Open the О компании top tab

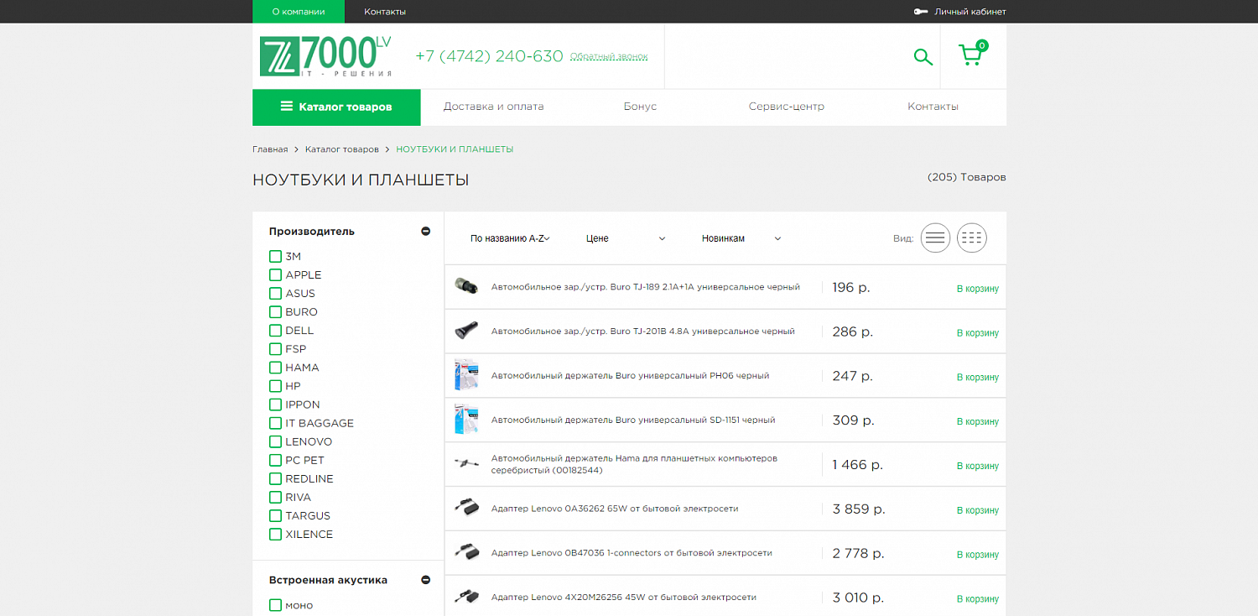point(299,12)
